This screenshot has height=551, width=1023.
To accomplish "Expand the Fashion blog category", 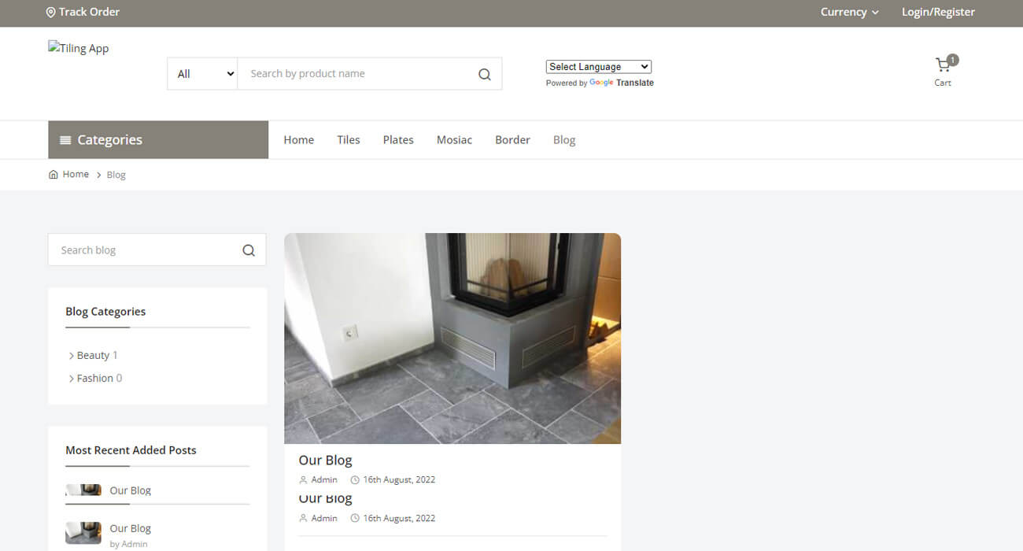I will pyautogui.click(x=95, y=379).
